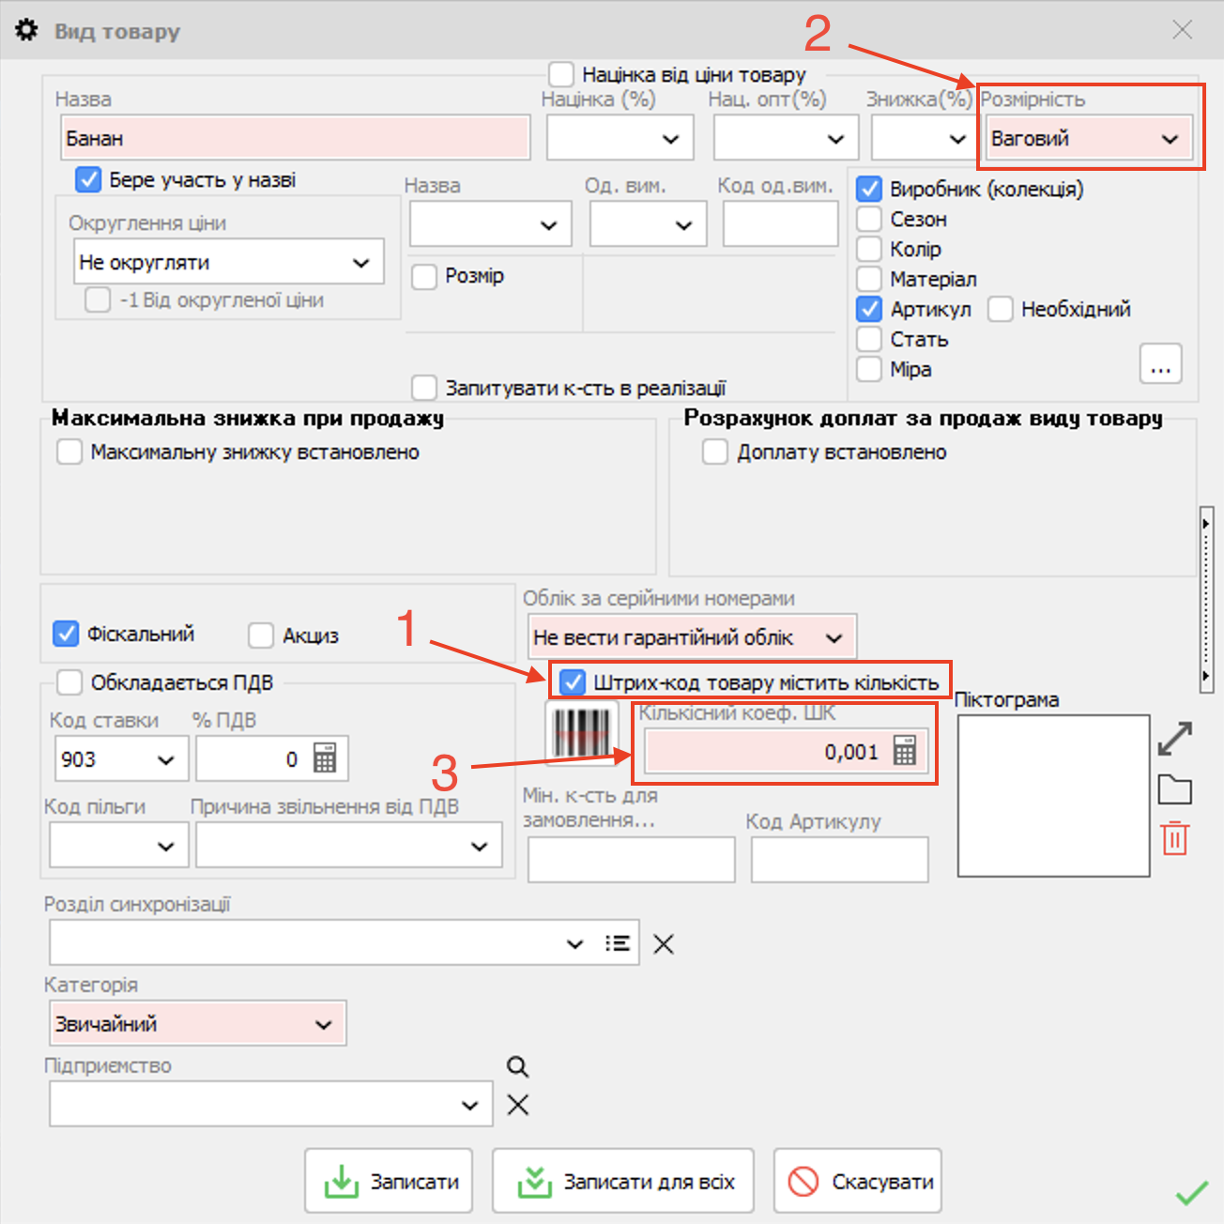
Task: Check the Обкладається ПДВ option
Action: (70, 682)
